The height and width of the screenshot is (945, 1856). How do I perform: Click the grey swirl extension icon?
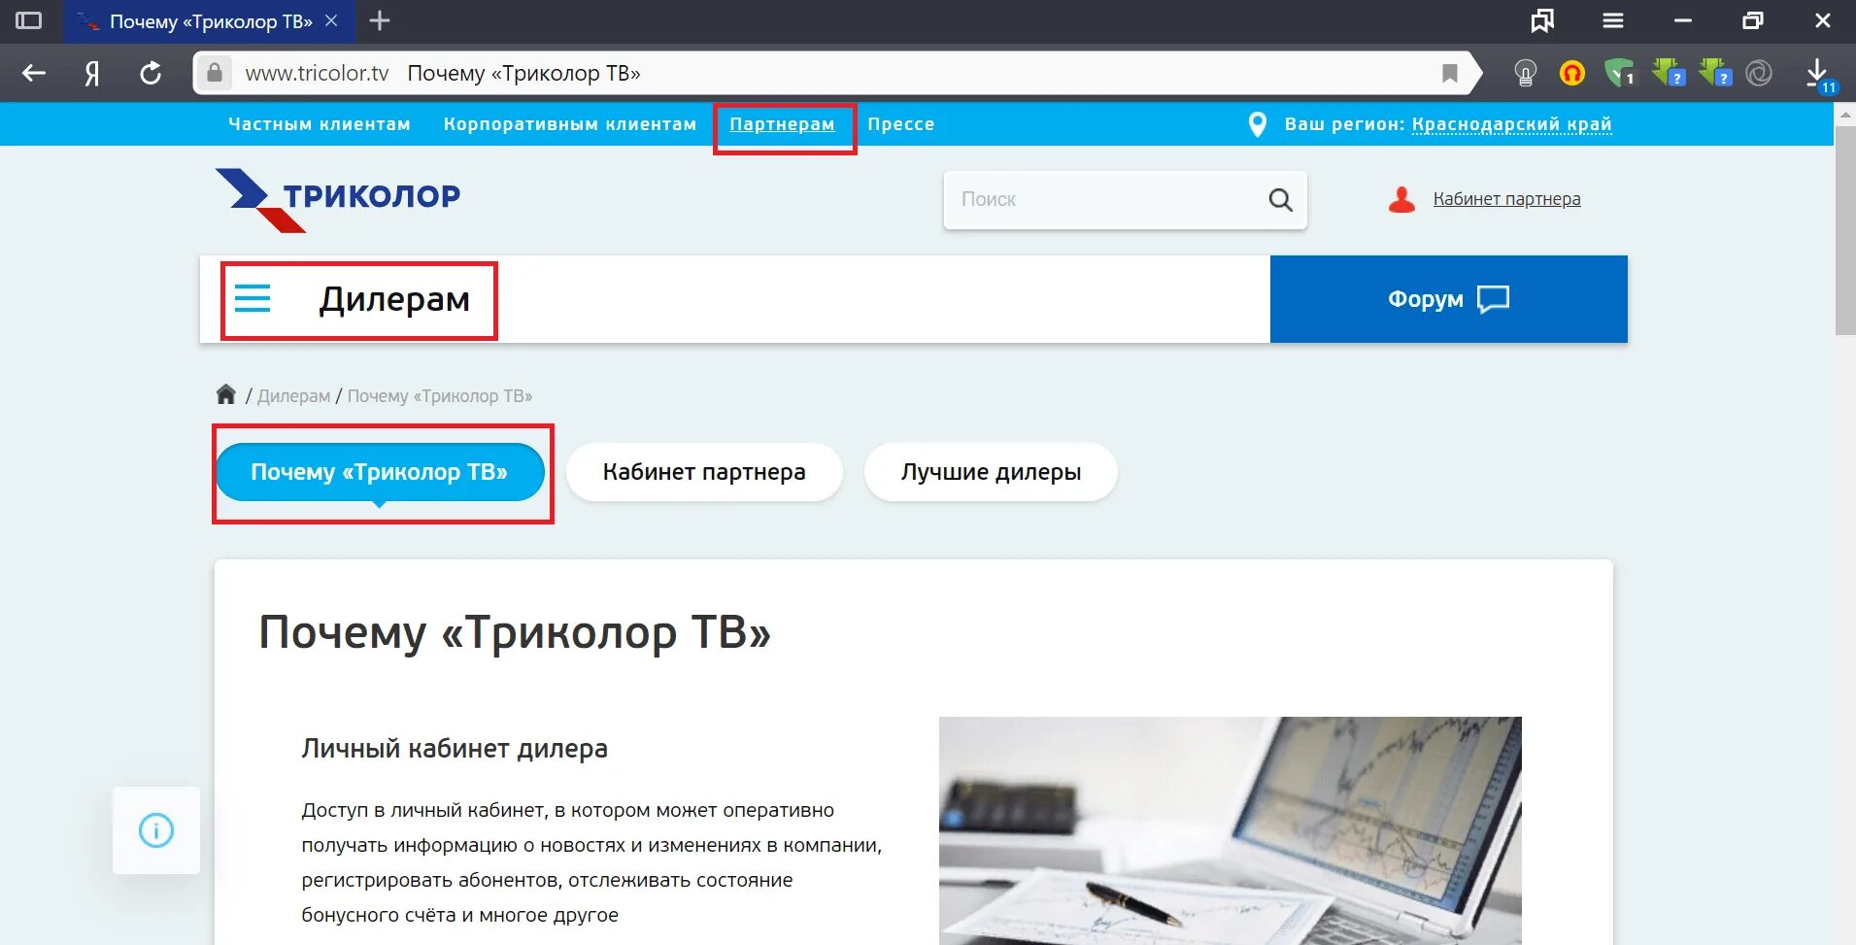click(1759, 73)
